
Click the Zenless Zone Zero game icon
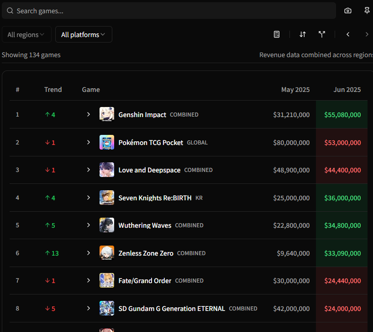click(106, 253)
